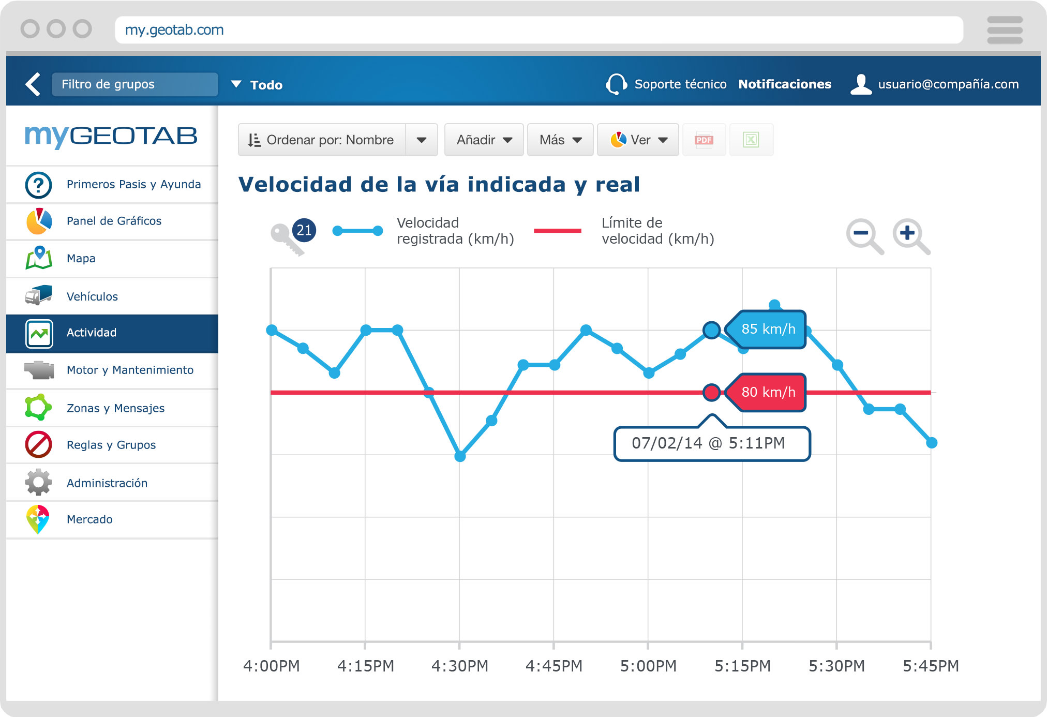The height and width of the screenshot is (717, 1047).
Task: Click the 4:15PM axis label
Action: (x=366, y=666)
